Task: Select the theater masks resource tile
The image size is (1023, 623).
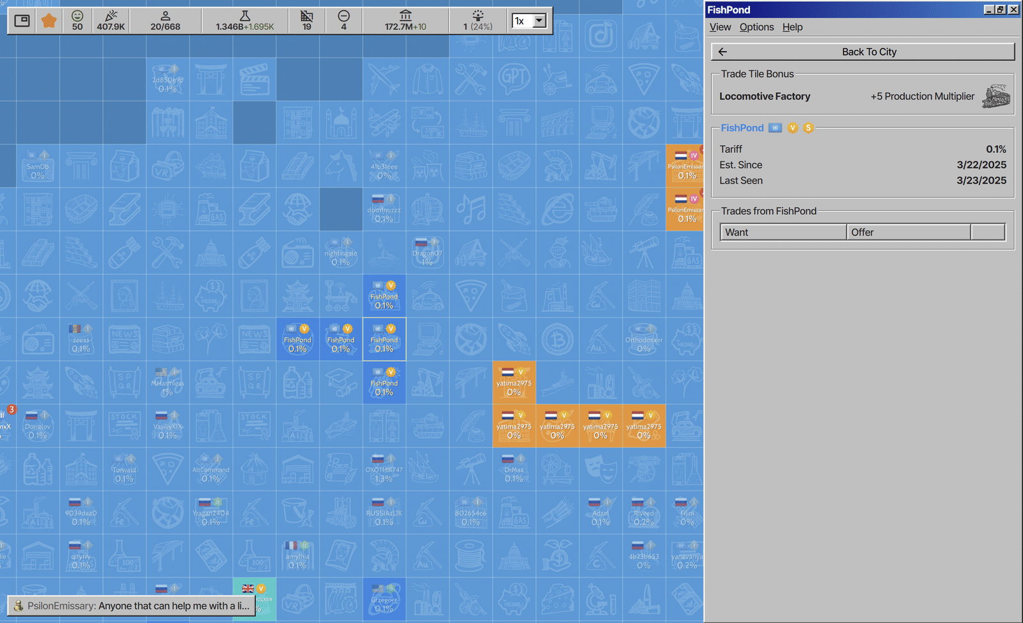Action: 600,469
